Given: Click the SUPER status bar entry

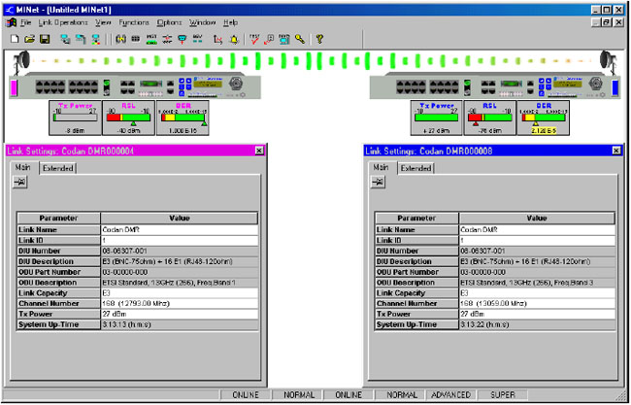Looking at the screenshot, I should [503, 395].
